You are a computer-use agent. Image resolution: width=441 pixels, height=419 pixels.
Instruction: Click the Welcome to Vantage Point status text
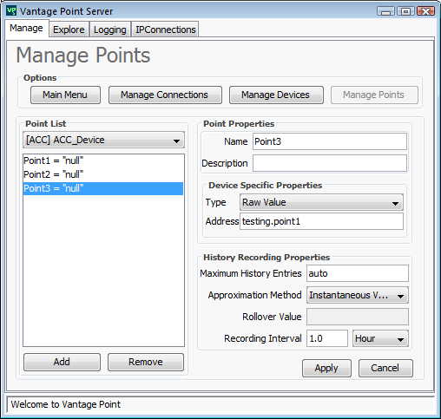(66, 404)
